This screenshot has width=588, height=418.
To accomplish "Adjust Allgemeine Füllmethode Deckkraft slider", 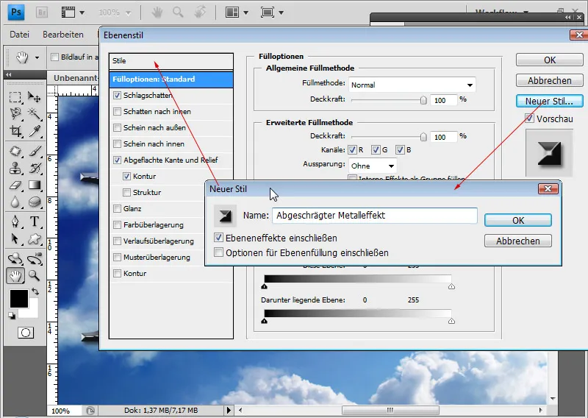I will (423, 100).
